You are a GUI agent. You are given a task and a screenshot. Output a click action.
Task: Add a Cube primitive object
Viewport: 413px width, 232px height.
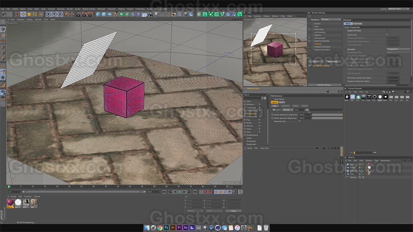tap(98, 14)
